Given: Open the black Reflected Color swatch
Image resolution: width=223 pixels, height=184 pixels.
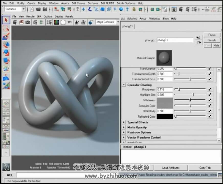Looking at the screenshot, I should point(165,117).
